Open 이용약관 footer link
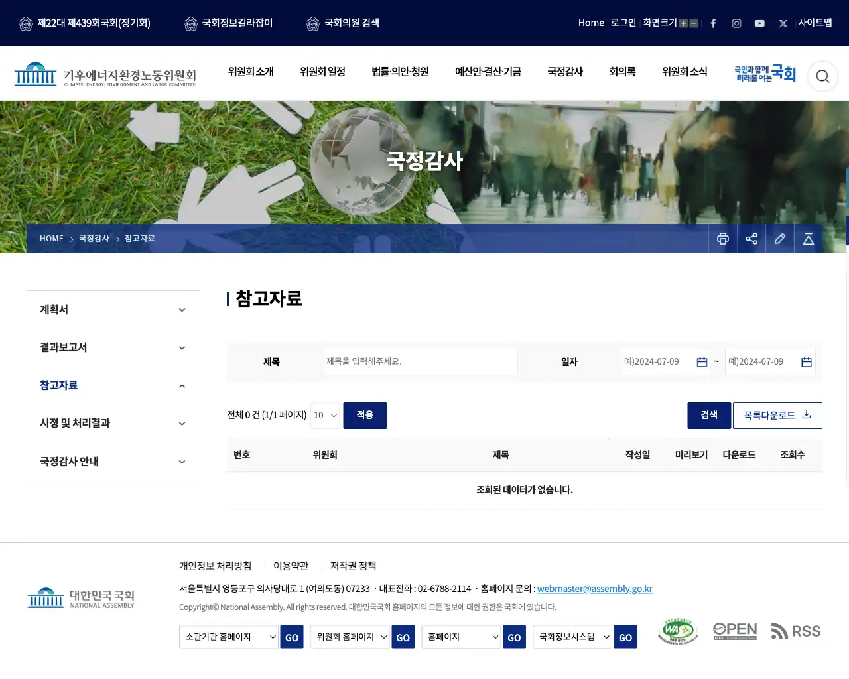Screen dimensions: 849x679 click(x=291, y=566)
